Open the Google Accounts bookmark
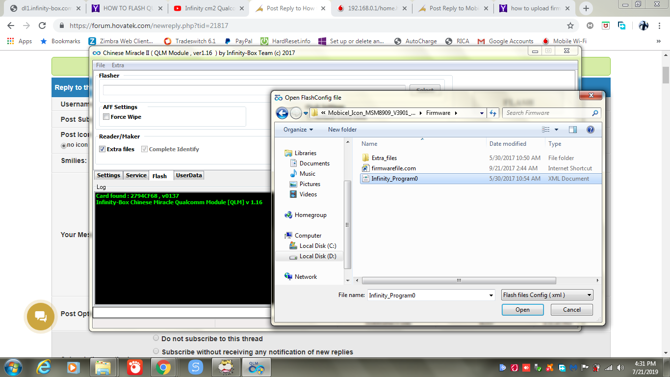This screenshot has width=670, height=377. (505, 41)
